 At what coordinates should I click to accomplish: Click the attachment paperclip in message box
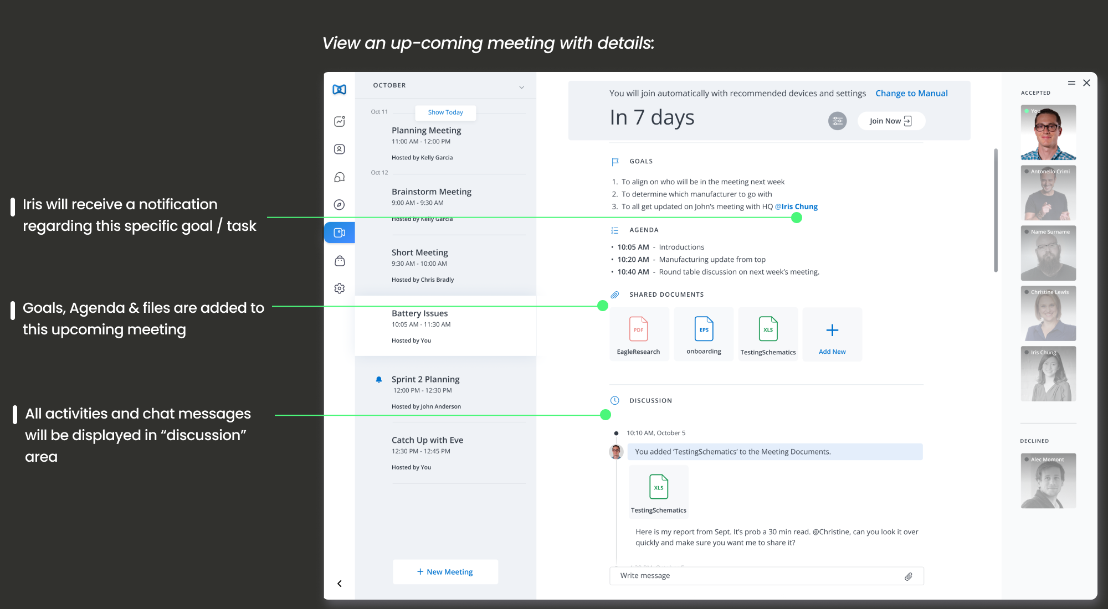click(x=909, y=576)
